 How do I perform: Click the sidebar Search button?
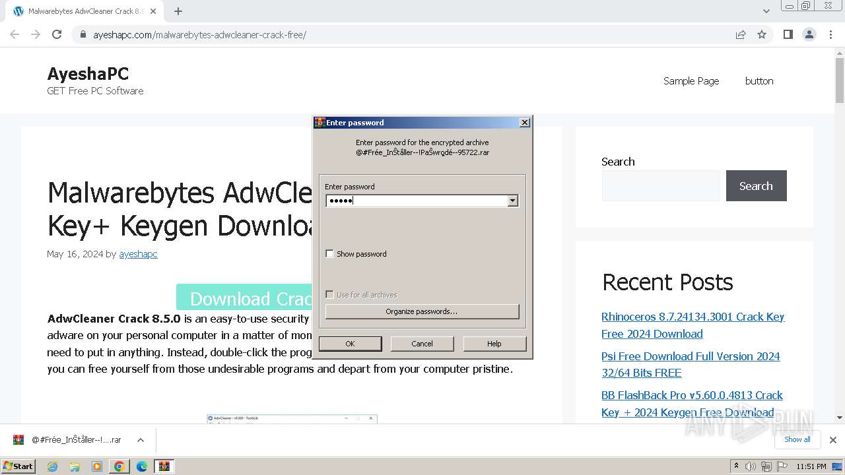click(756, 185)
